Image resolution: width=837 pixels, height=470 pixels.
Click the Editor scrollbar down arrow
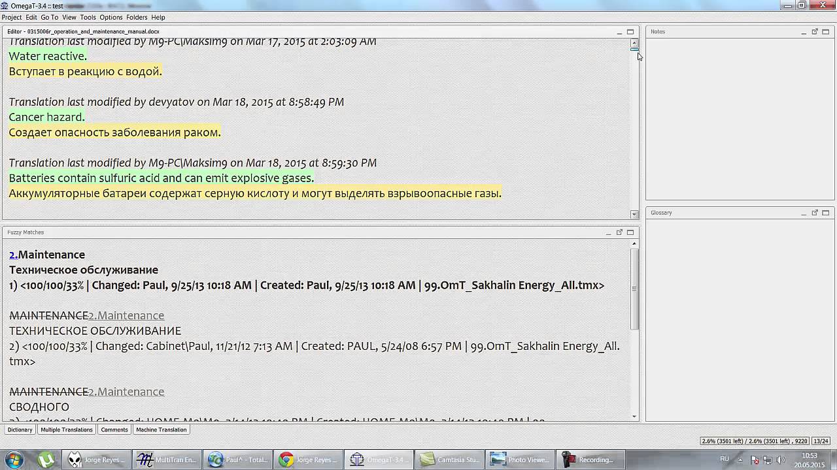634,214
